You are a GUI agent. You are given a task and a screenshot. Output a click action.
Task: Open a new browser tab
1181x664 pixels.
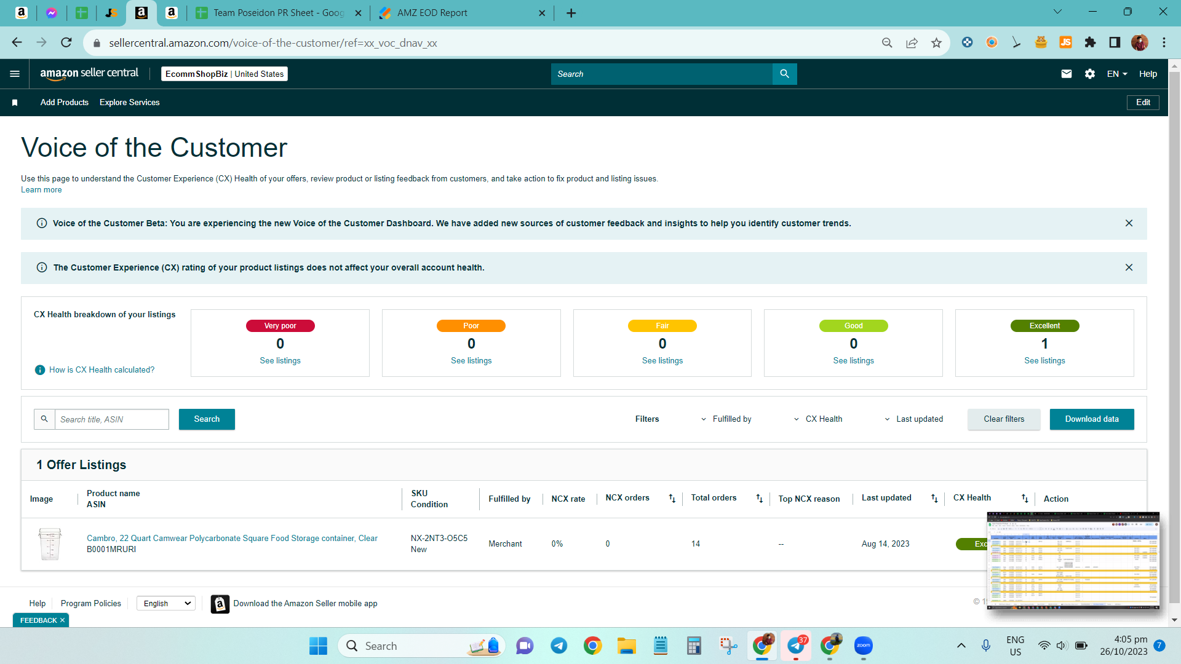point(571,13)
